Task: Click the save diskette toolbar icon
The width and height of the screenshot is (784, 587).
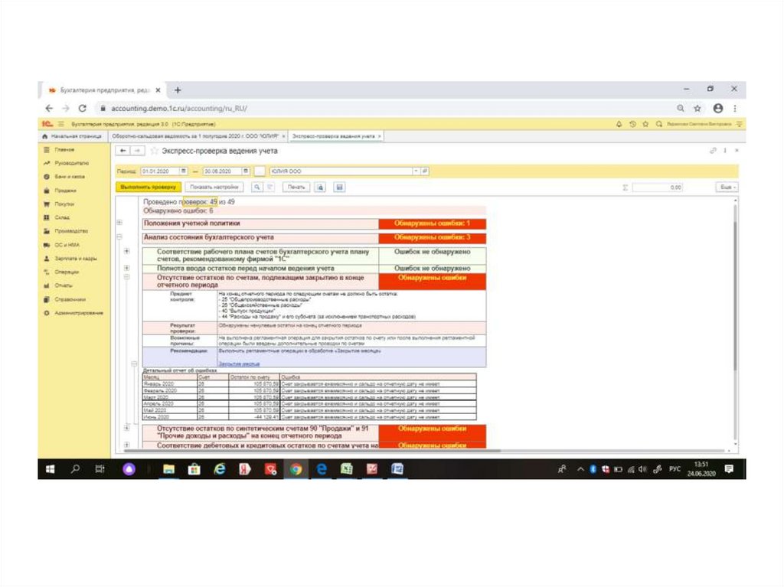Action: click(x=339, y=187)
